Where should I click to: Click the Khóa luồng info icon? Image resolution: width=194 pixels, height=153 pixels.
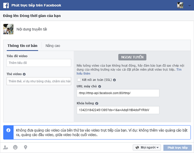[x=97, y=103]
